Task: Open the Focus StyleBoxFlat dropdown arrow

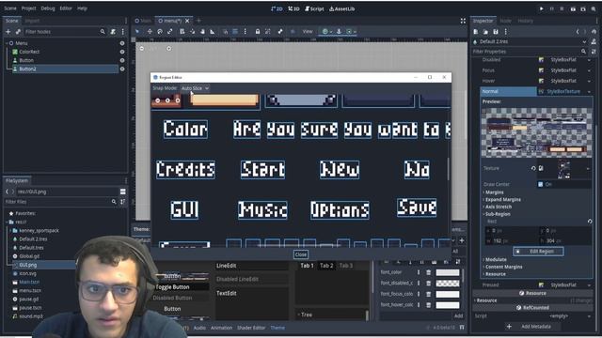Action: [x=589, y=70]
